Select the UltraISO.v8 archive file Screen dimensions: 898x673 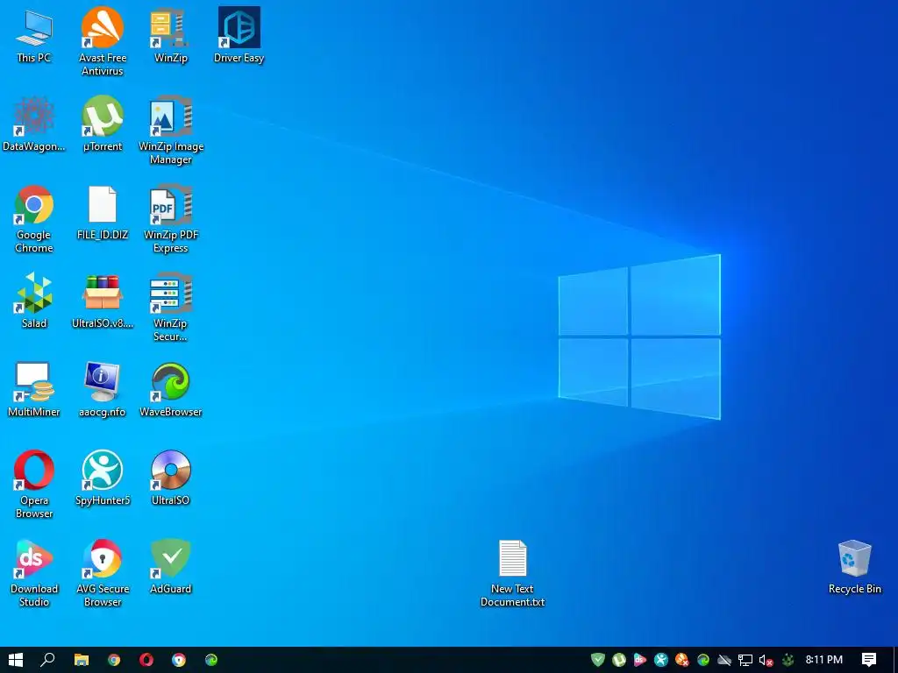tap(103, 301)
